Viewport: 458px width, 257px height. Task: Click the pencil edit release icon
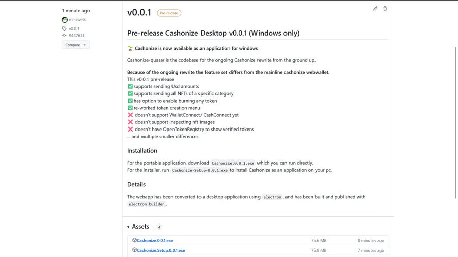[x=375, y=9]
